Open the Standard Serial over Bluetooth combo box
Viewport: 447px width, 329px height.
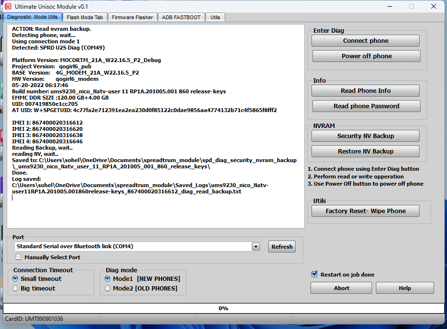[135, 247]
